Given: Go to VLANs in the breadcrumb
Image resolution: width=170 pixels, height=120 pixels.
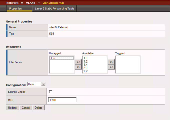Looking at the screenshot, I should tap(30, 3).
